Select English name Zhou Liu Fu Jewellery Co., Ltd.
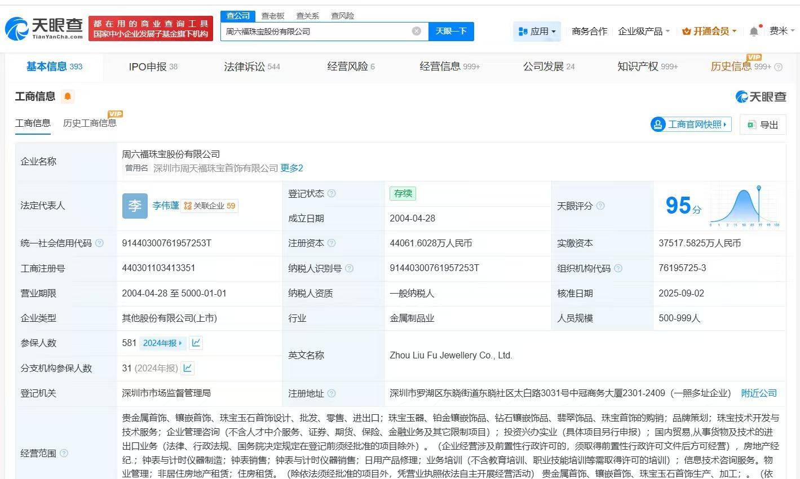 tap(451, 356)
